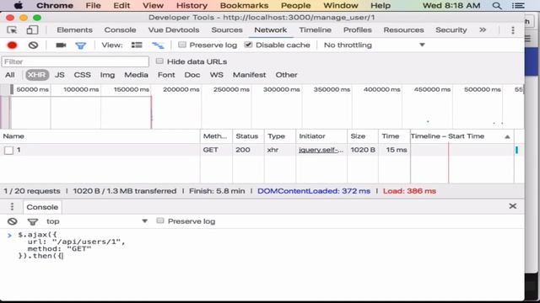Clear the console icon
This screenshot has width=540, height=303.
point(13,221)
